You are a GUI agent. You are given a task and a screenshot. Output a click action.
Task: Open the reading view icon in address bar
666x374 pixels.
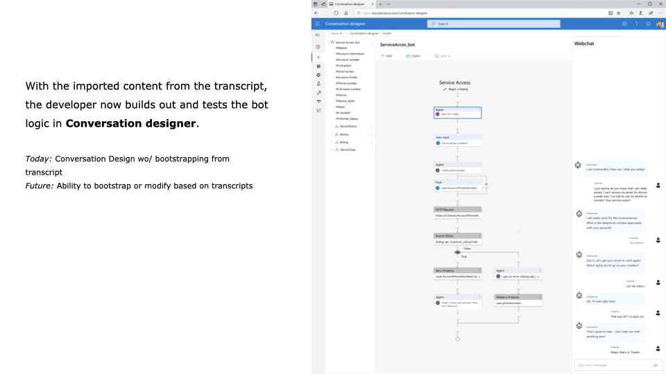(x=610, y=13)
